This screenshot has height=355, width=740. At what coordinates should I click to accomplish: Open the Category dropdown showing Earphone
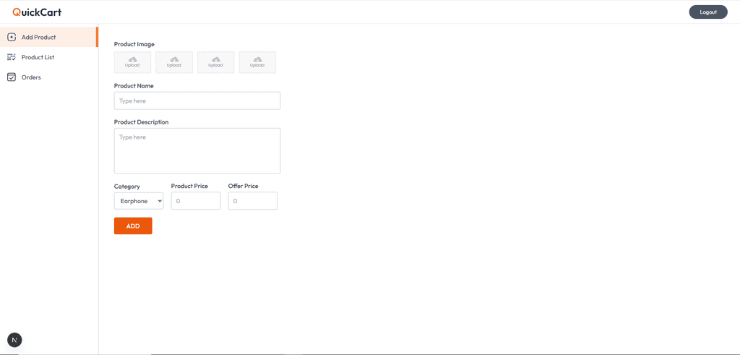click(139, 200)
